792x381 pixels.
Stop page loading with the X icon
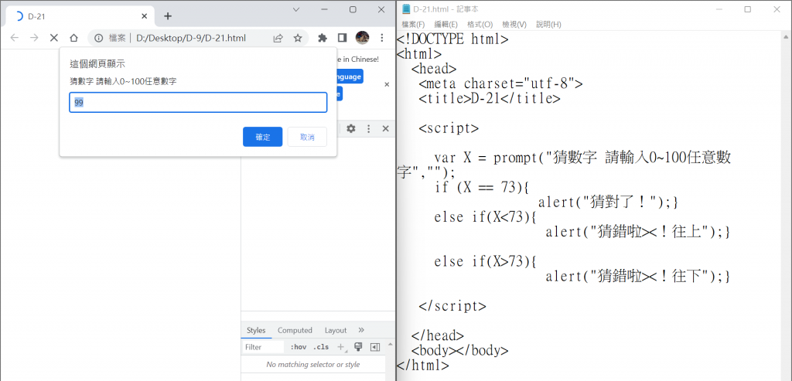coord(54,38)
